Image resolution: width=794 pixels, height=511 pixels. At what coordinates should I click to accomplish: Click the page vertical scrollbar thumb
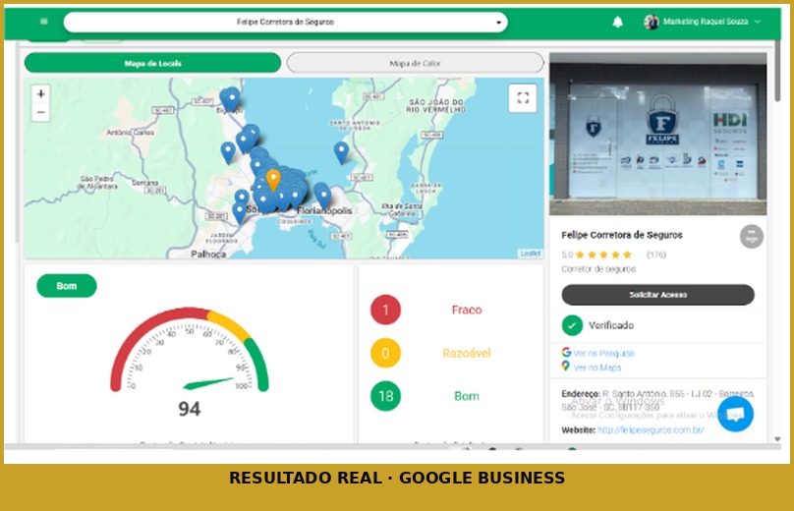[x=777, y=71]
